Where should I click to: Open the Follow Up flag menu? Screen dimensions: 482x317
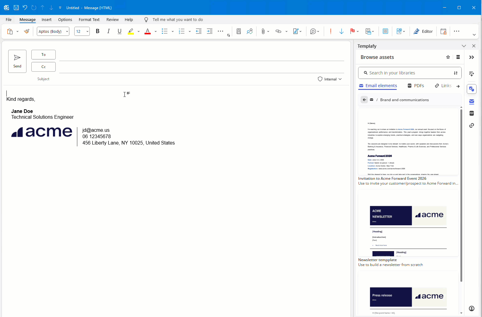click(x=354, y=31)
